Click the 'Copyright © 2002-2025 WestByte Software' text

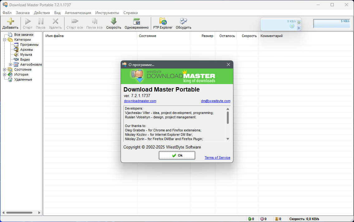point(162,147)
